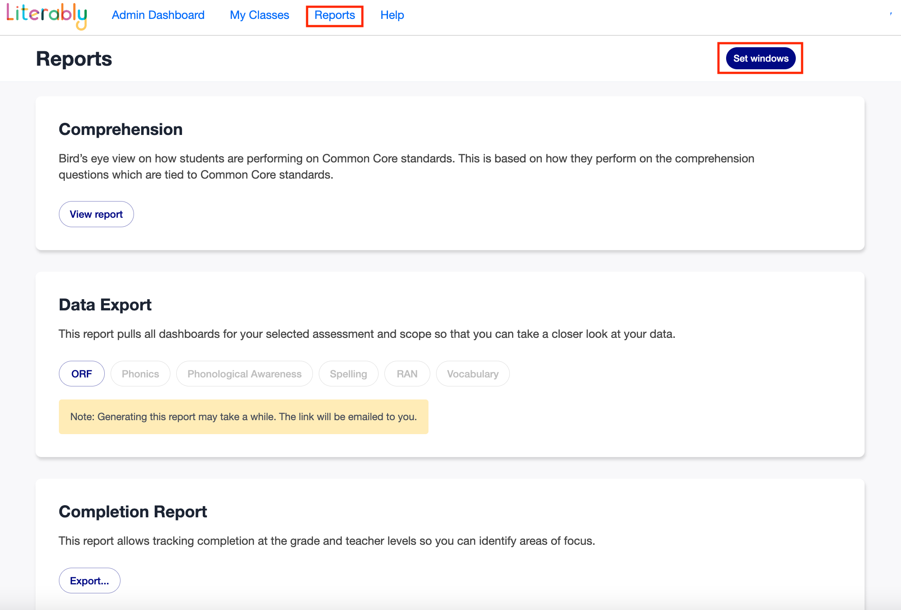
Task: Open the Help menu link
Action: pyautogui.click(x=392, y=15)
